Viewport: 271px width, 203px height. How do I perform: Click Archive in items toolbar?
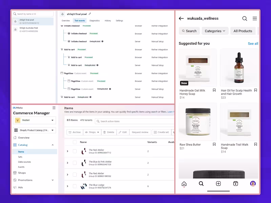[x=75, y=132]
